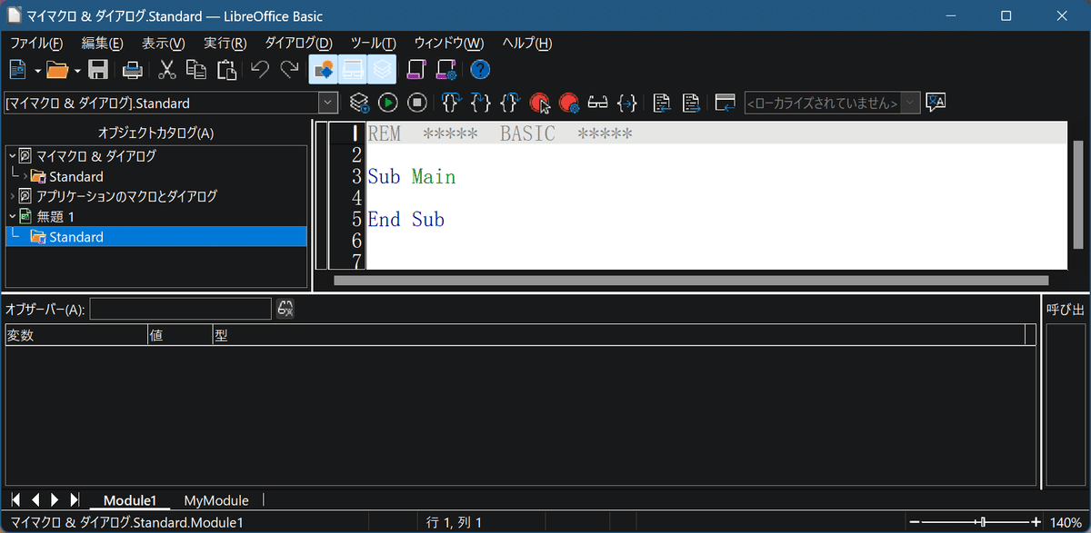Open the dropdown arrow beside the Open icon
This screenshot has width=1091, height=533.
coord(77,70)
